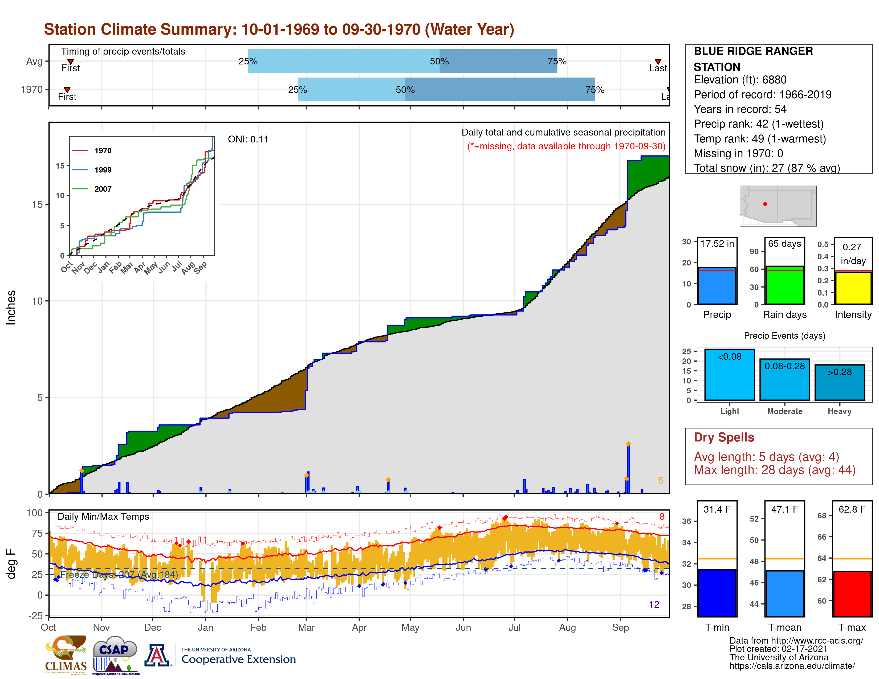Click the '31.4 F' T-min value

717,509
